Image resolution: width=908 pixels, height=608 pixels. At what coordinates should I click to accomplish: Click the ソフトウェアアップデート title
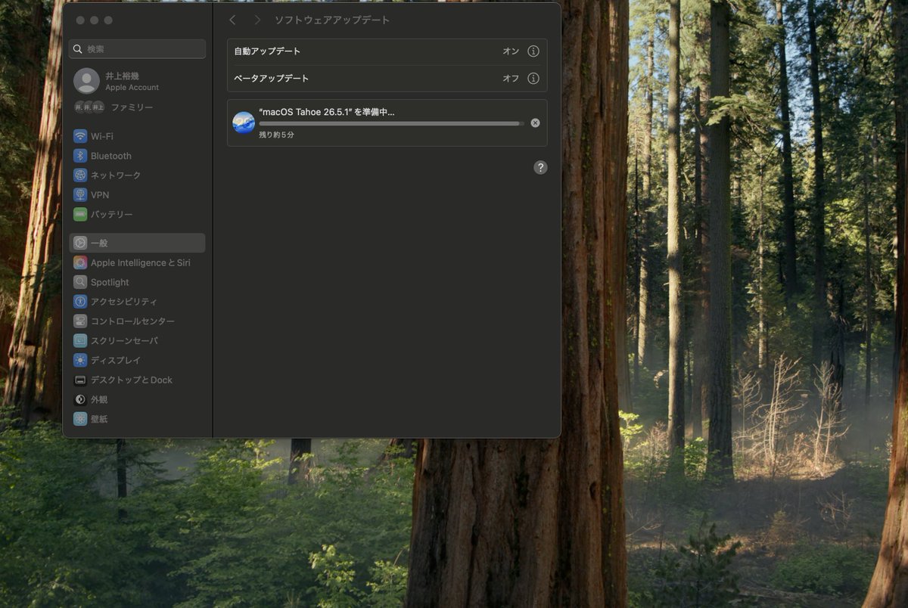(x=332, y=20)
